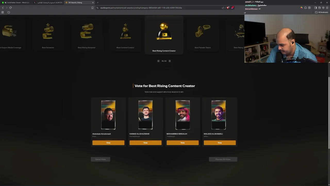This screenshot has width=330, height=186.
Task: Open the Brave Rewards triangle icon
Action: pos(232,8)
